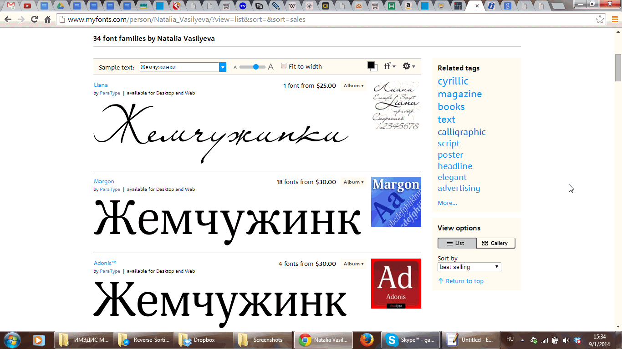Select the books related tag
The image size is (622, 349).
point(451,107)
